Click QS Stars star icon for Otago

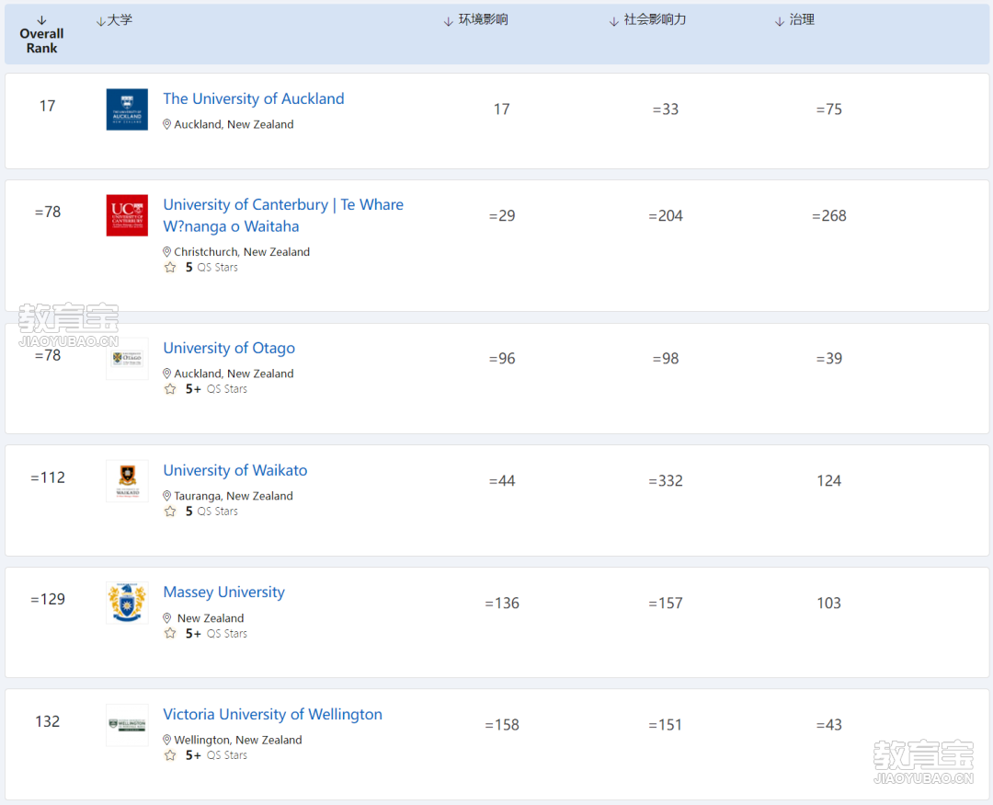(x=170, y=389)
